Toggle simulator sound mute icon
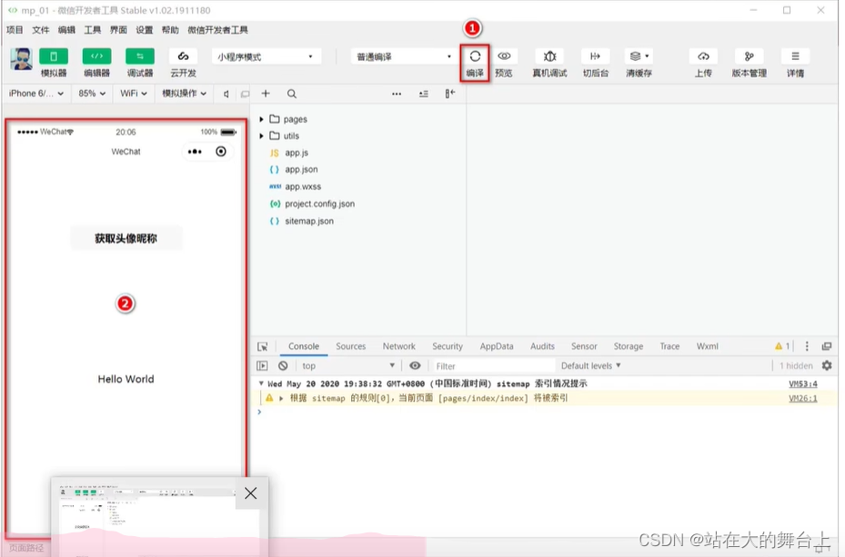The height and width of the screenshot is (557, 845). coord(226,94)
